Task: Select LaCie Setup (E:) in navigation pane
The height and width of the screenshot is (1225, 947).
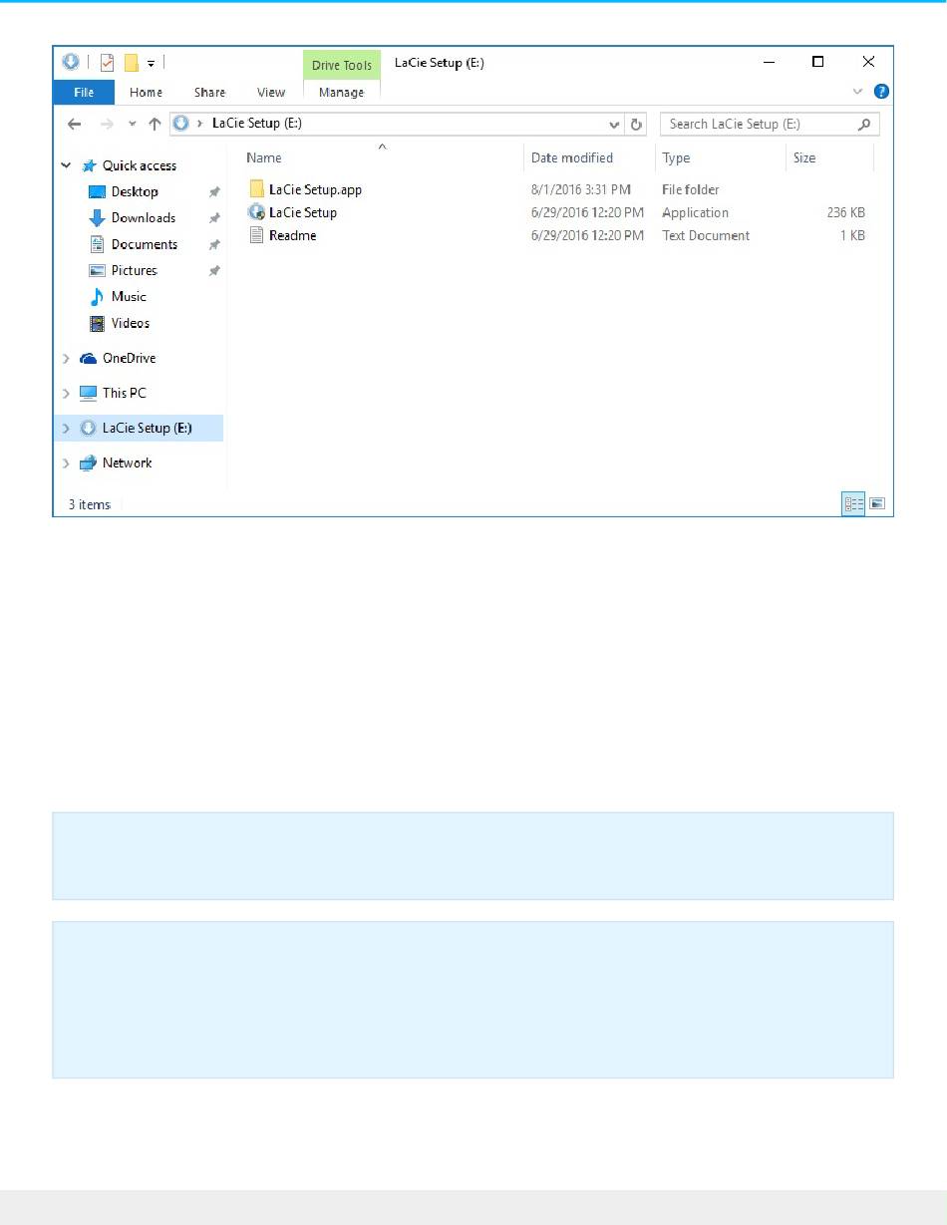Action: point(147,428)
